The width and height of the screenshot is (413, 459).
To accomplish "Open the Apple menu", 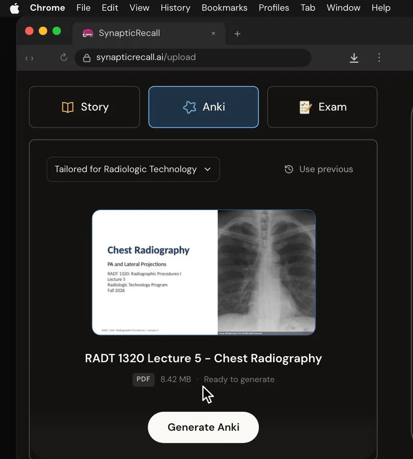I will tap(14, 8).
